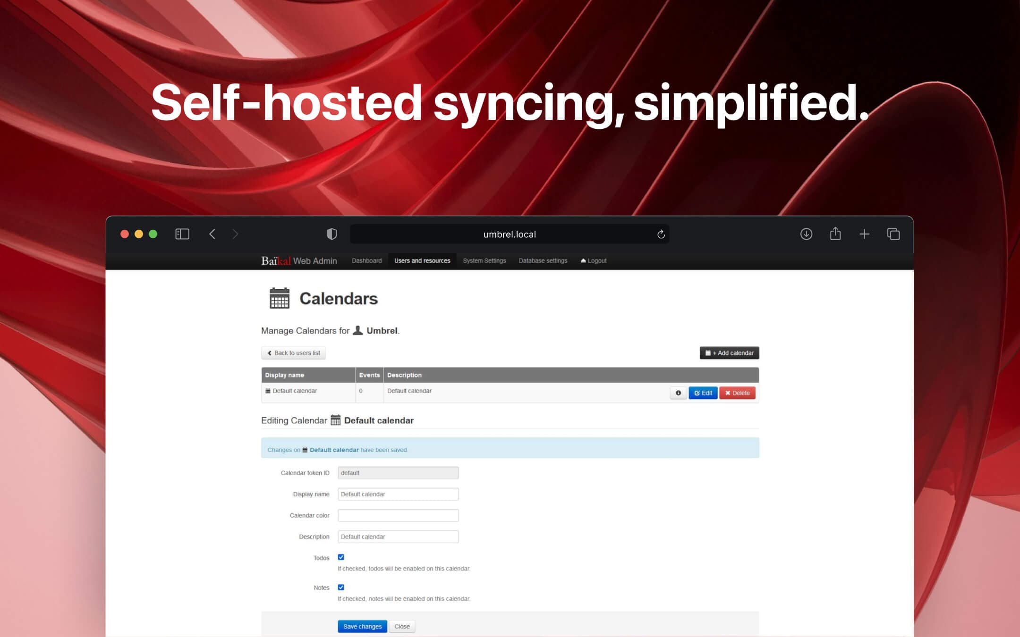Click the Delete button icon on Default calendar

tap(737, 393)
